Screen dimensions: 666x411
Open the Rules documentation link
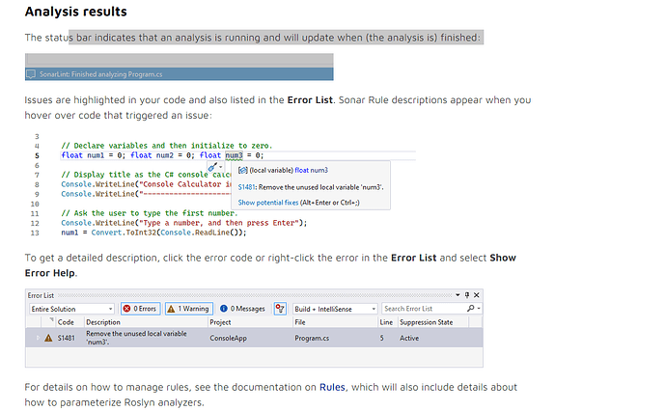332,387
